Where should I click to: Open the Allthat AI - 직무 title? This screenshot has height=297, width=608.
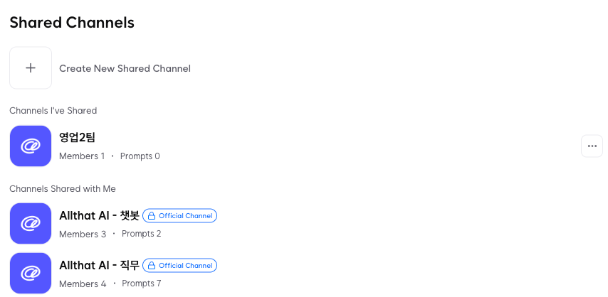tap(99, 265)
